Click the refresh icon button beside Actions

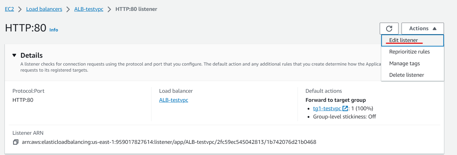(x=389, y=28)
